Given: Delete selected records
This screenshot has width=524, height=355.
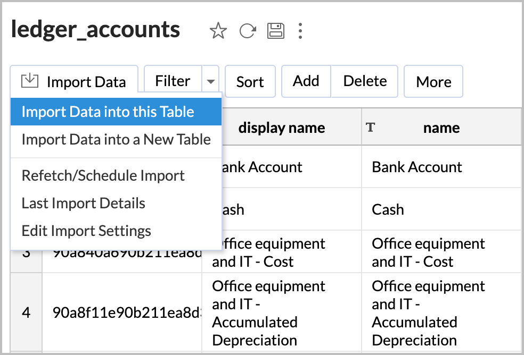Looking at the screenshot, I should pyautogui.click(x=364, y=81).
